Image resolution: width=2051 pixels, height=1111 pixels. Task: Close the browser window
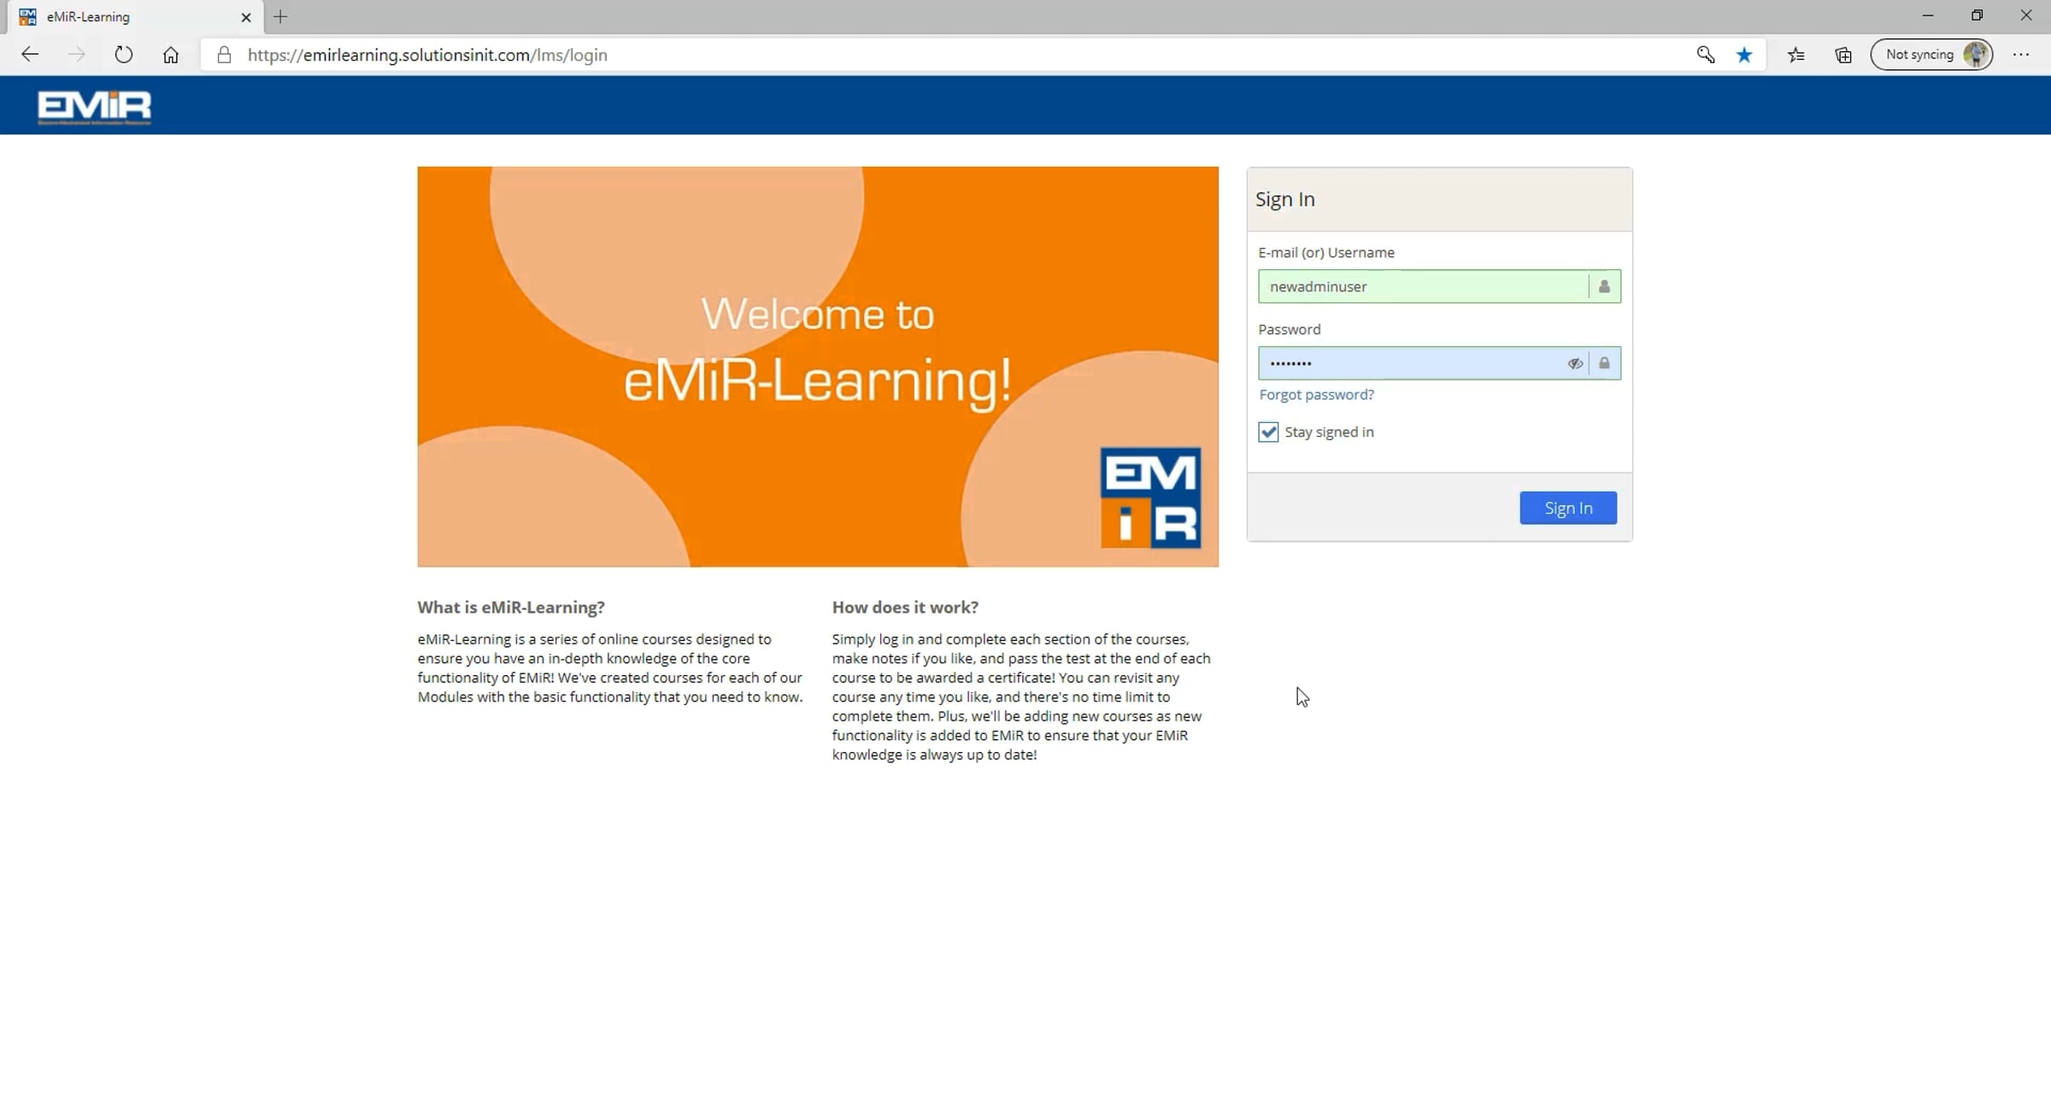point(2026,15)
